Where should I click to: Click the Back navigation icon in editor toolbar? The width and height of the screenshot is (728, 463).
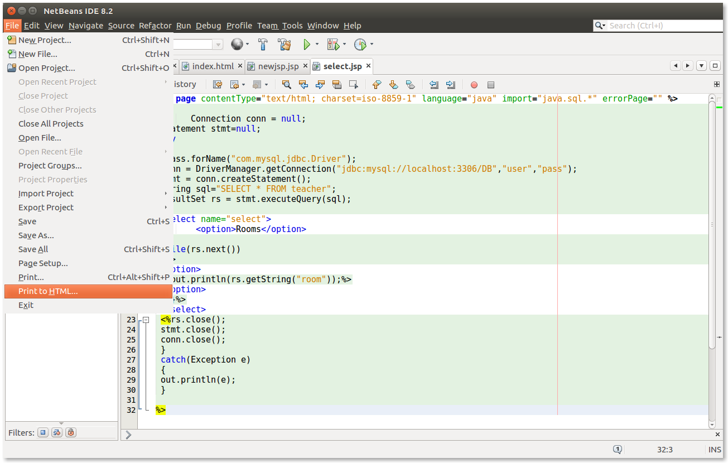click(x=234, y=85)
